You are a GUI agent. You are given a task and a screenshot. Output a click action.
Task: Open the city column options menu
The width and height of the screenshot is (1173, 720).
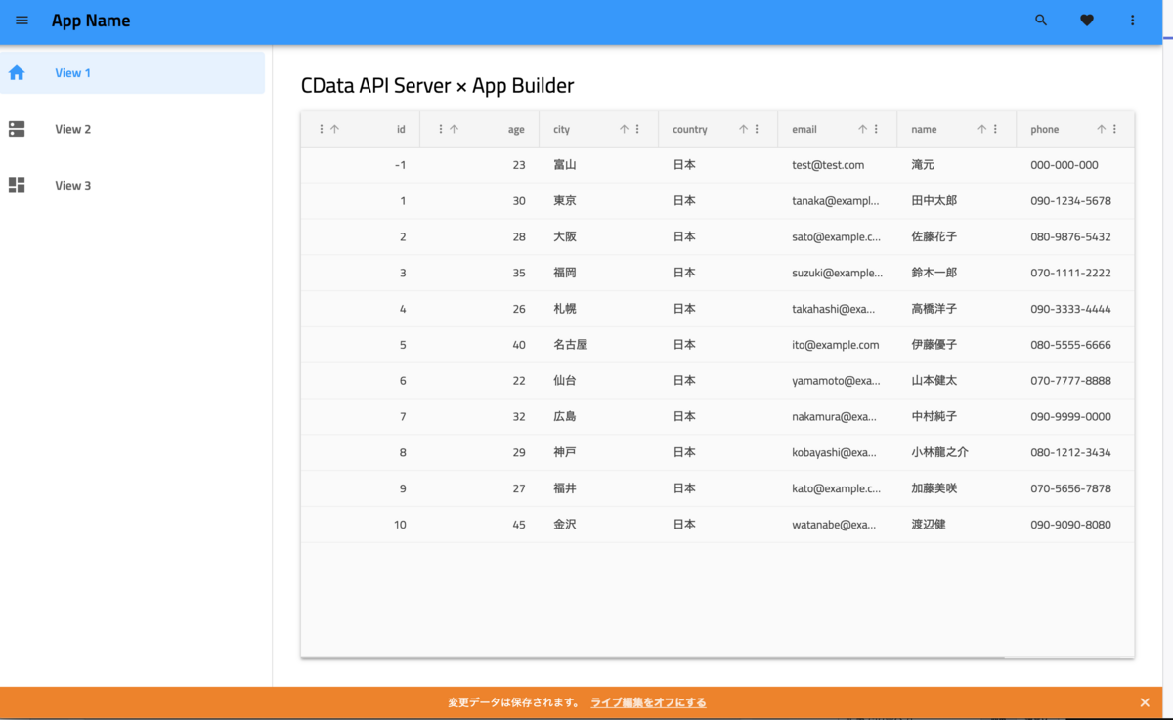coord(637,129)
